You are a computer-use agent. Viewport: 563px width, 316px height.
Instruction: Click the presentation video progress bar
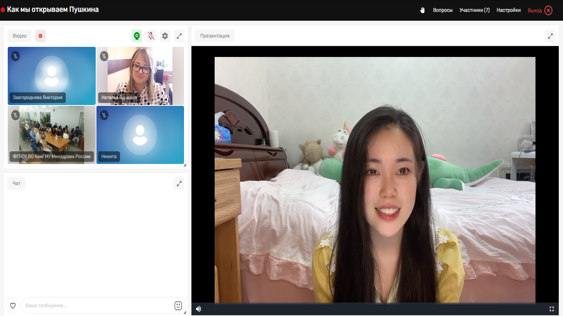[375, 303]
